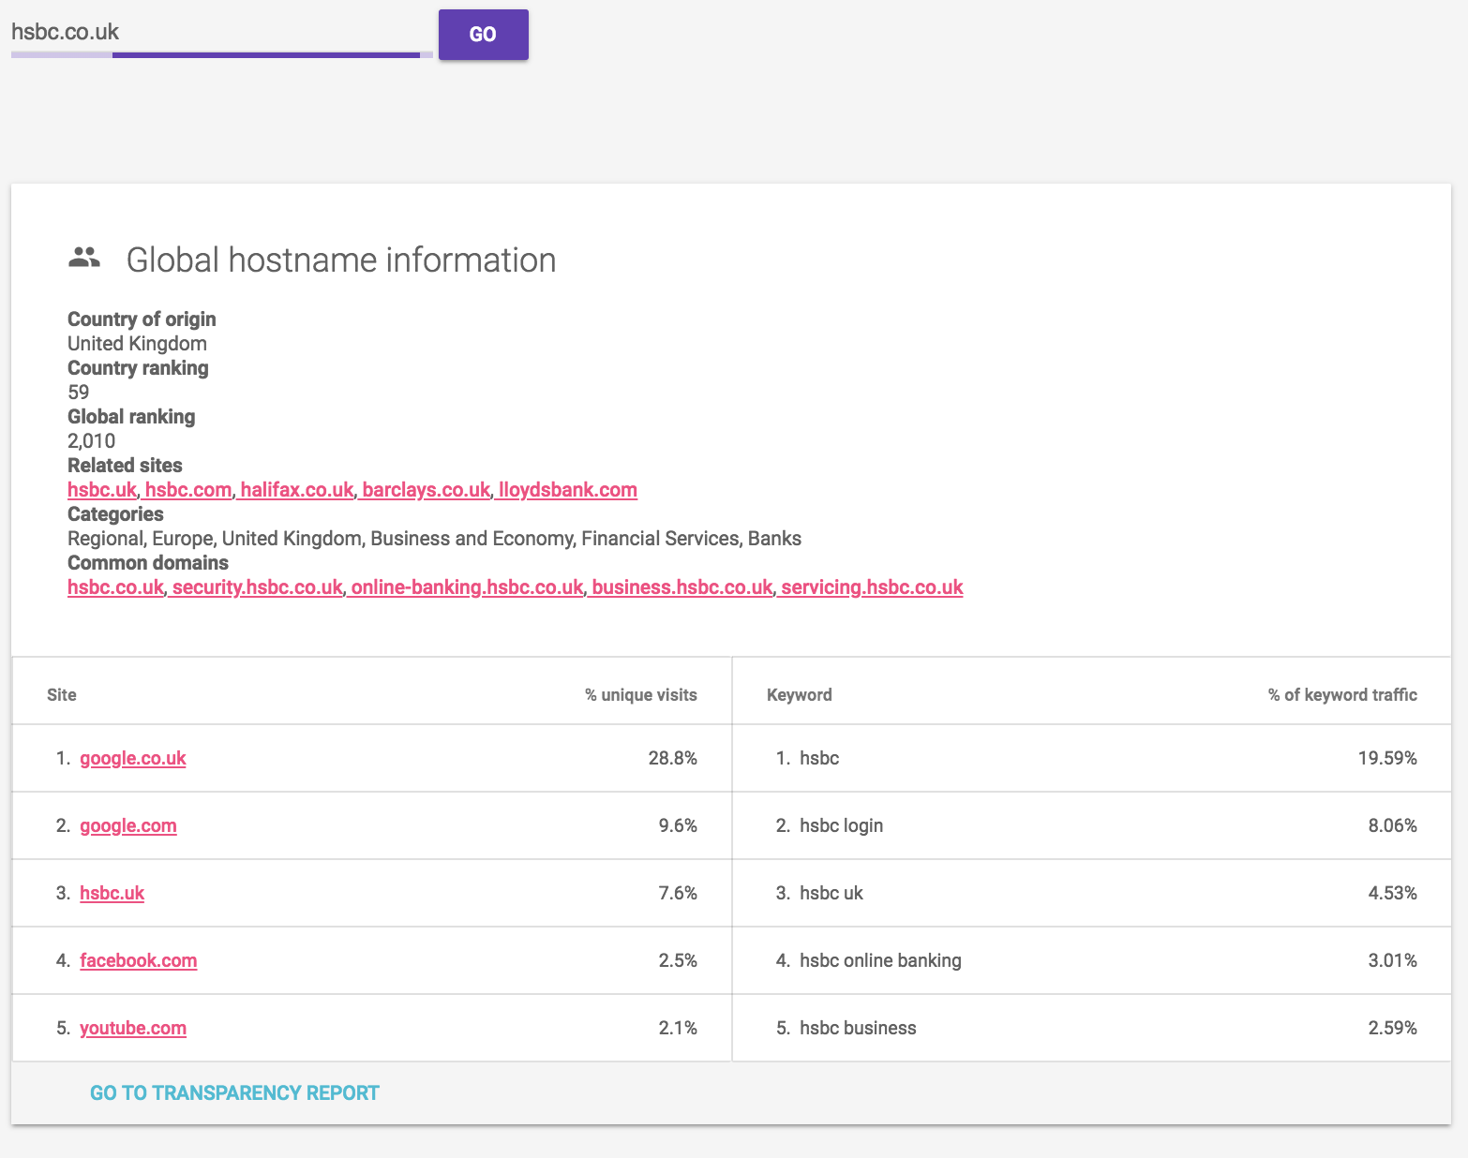This screenshot has height=1158, width=1468.
Task: Open google.co.uk in the Site table
Action: click(x=133, y=758)
